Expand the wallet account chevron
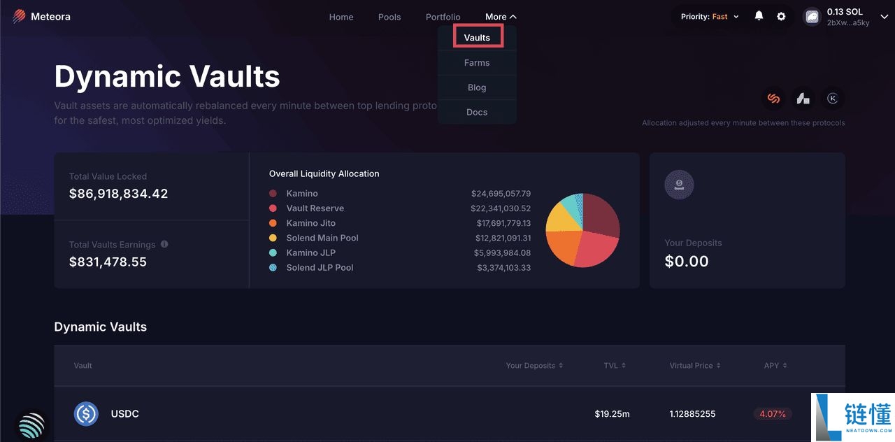Viewport: 895px width, 442px height. pos(884,17)
